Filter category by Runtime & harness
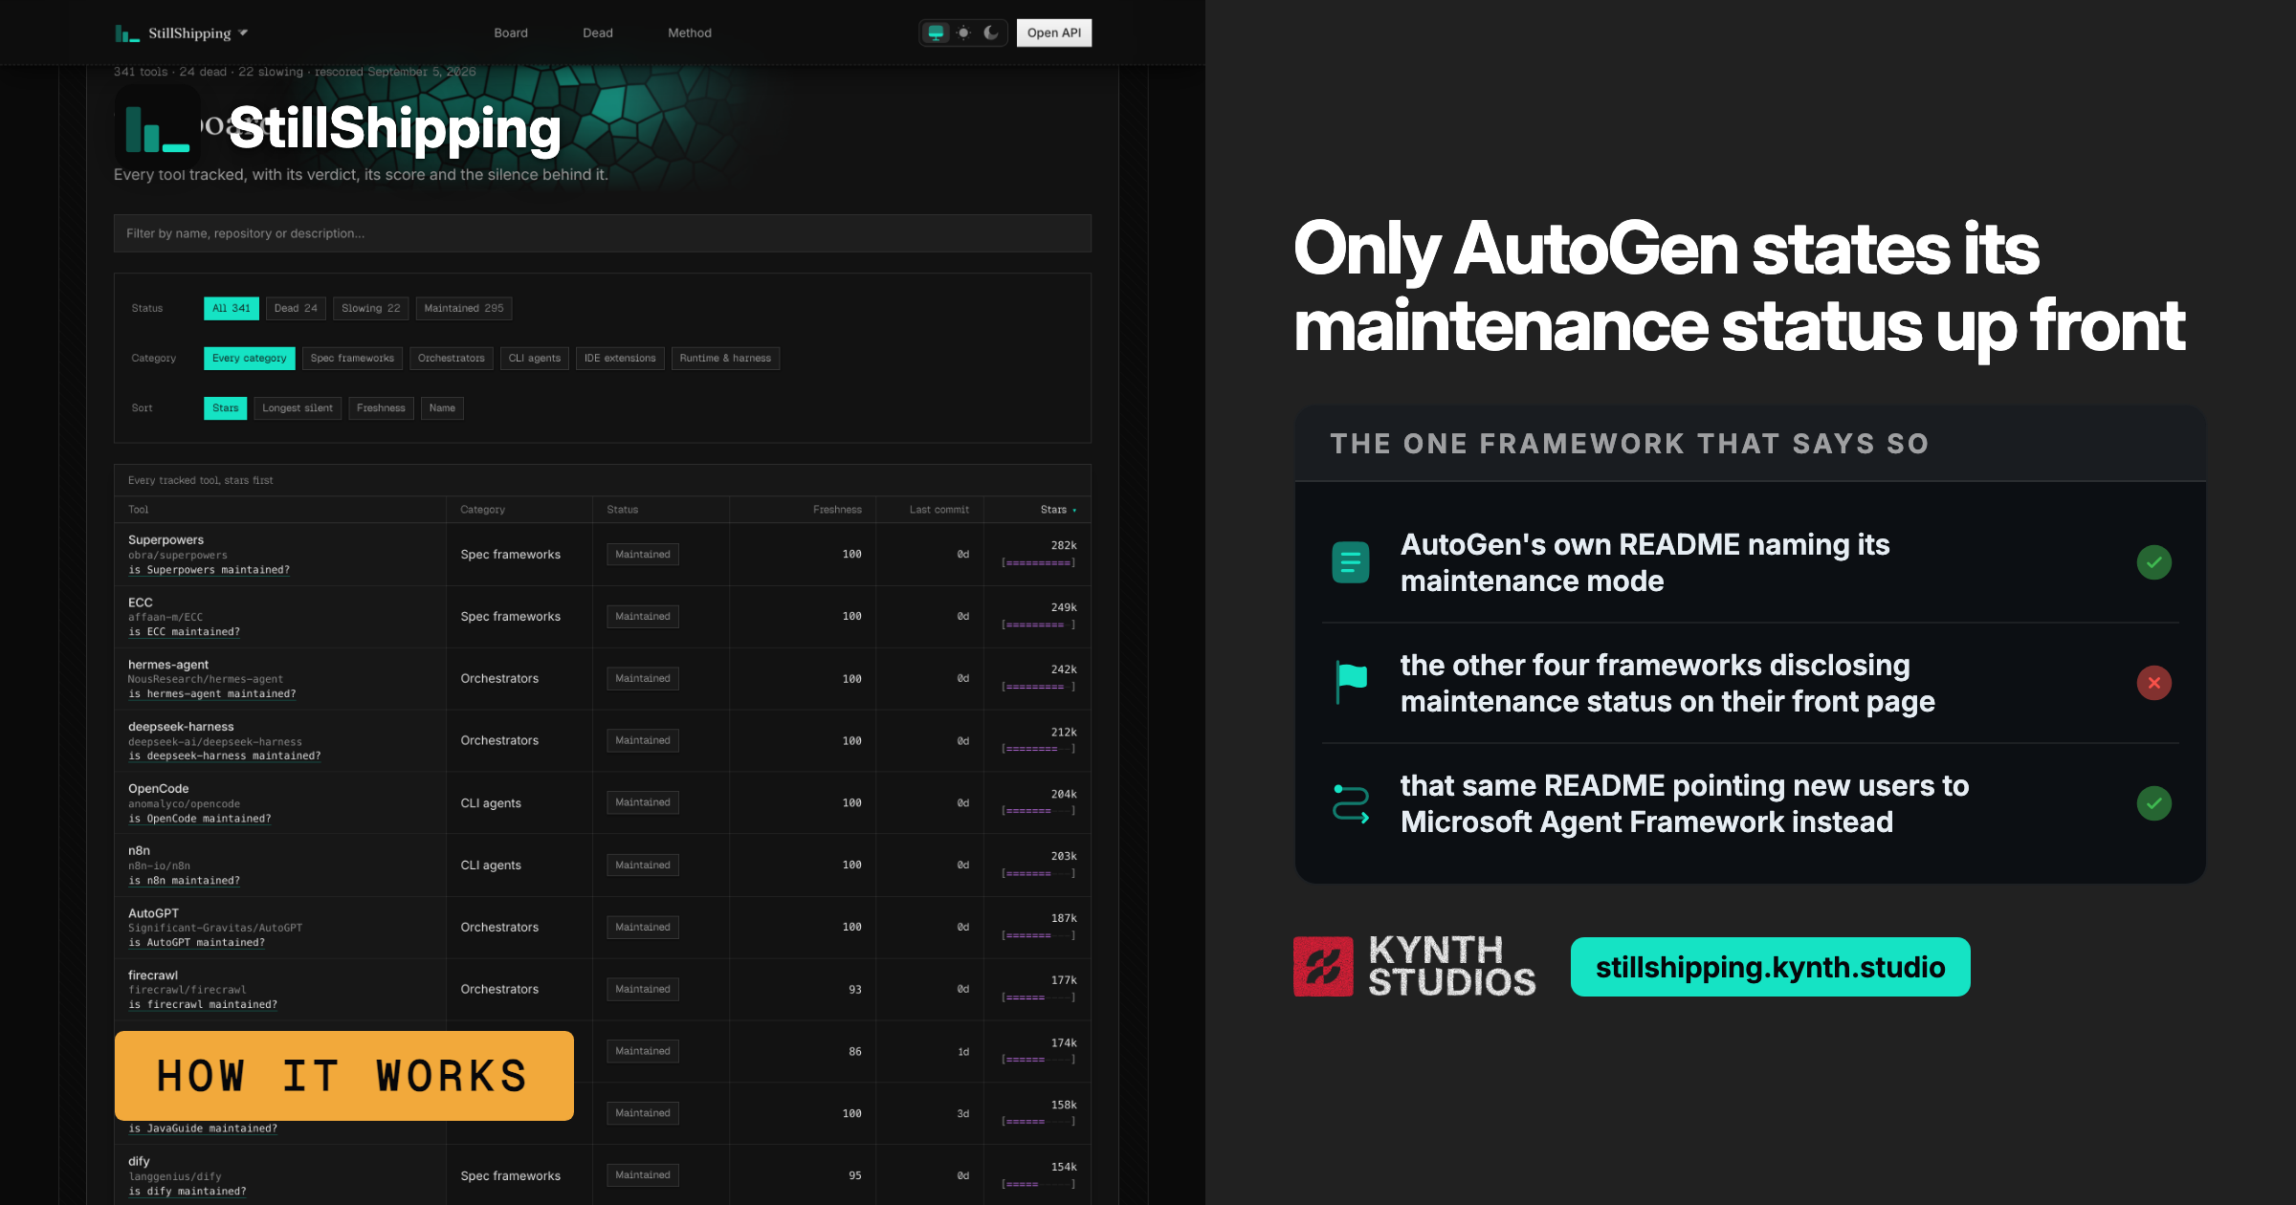The width and height of the screenshot is (2296, 1205). click(725, 358)
